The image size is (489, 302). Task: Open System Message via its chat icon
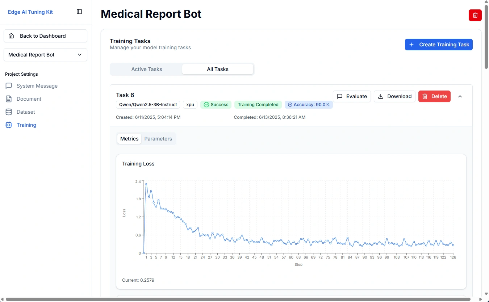click(8, 86)
